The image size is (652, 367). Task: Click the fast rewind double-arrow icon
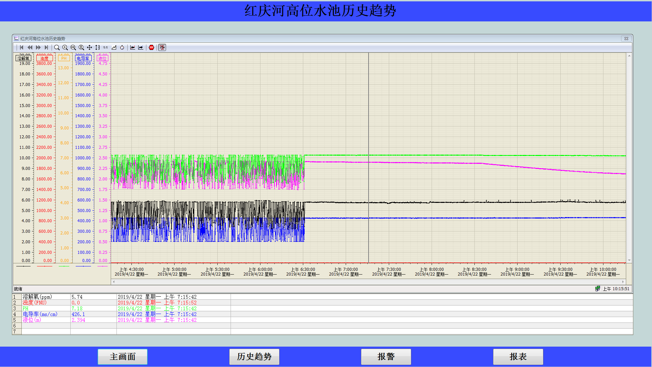point(30,48)
